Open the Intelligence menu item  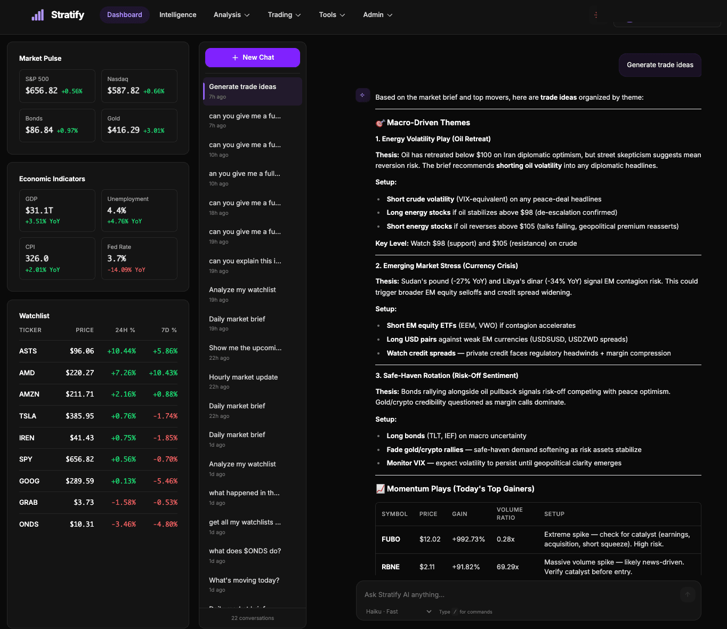tap(177, 15)
